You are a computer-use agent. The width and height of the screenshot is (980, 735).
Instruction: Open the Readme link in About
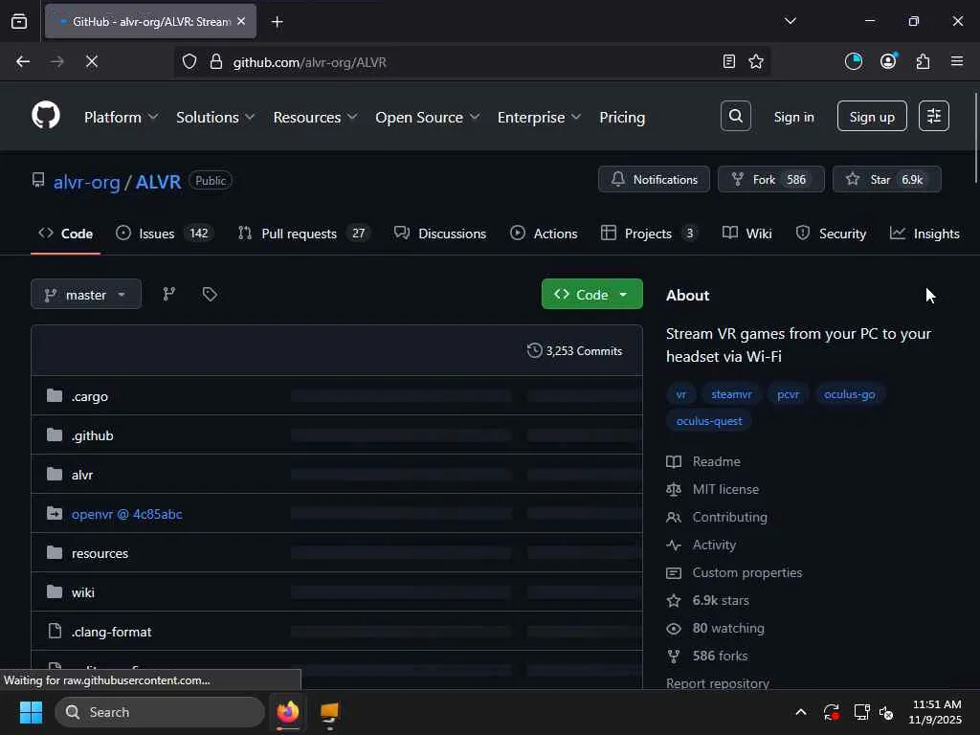tap(716, 461)
